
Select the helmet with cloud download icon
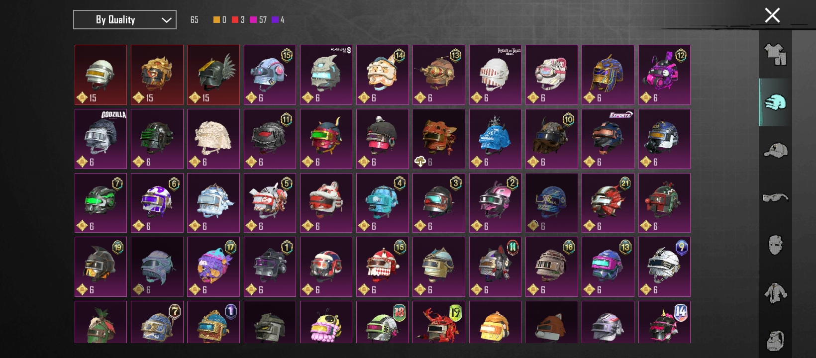439,139
